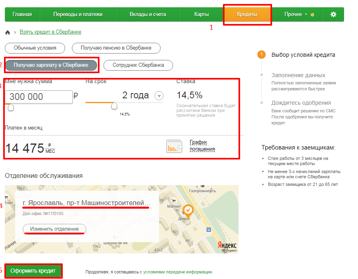Click the Заполнение данных step heading
358x279 pixels.
298,75
